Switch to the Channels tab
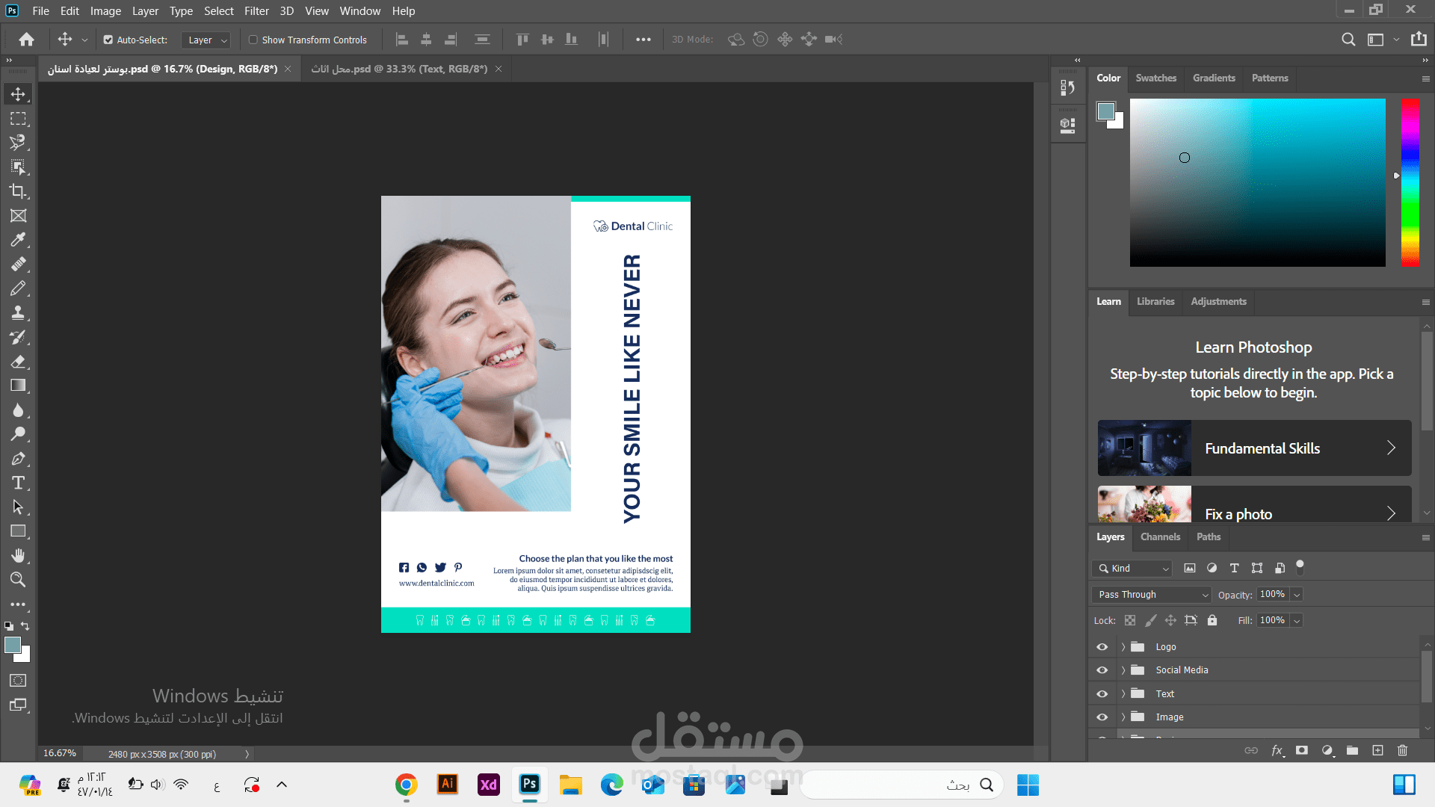1435x807 pixels. click(x=1160, y=537)
